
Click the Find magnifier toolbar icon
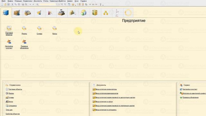37,4
